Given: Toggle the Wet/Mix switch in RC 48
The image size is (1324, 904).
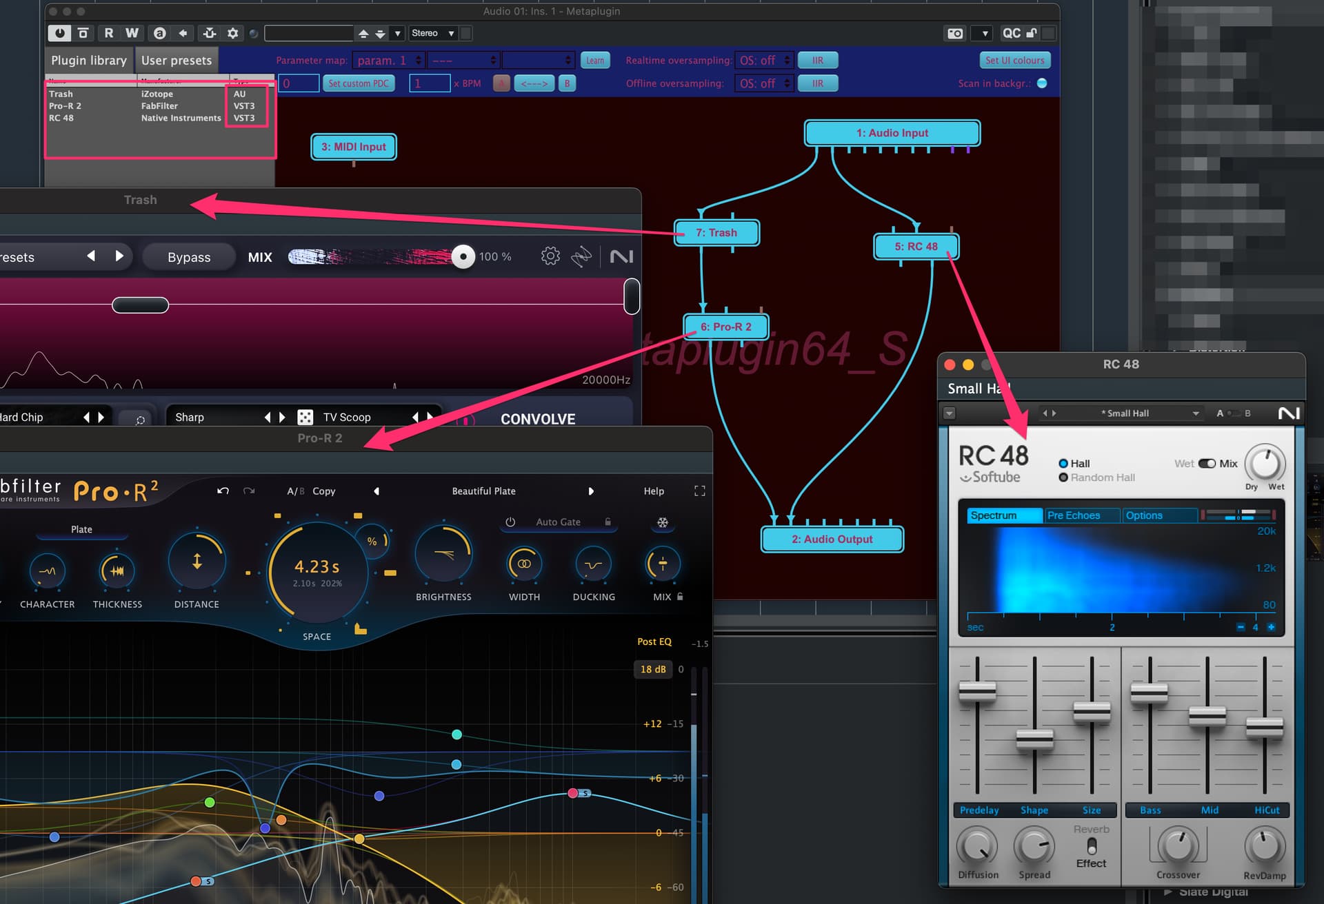Looking at the screenshot, I should 1207,464.
